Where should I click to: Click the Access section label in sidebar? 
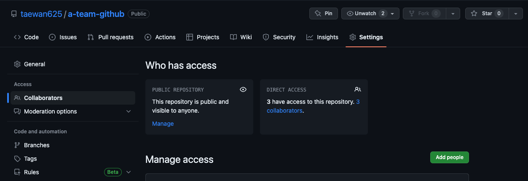(x=23, y=84)
